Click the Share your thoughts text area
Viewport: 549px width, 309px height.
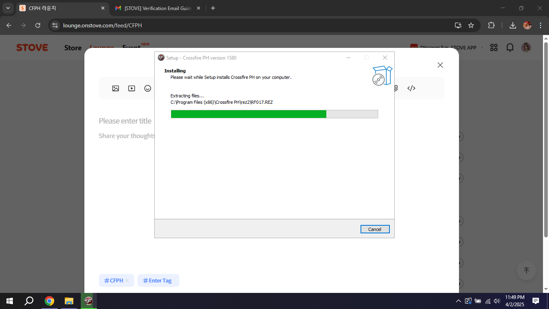click(x=127, y=136)
